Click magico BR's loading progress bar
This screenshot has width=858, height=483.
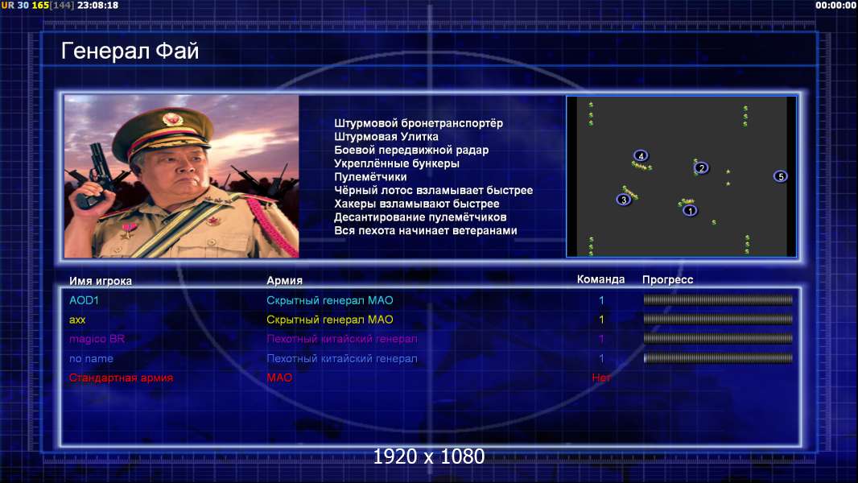(718, 339)
